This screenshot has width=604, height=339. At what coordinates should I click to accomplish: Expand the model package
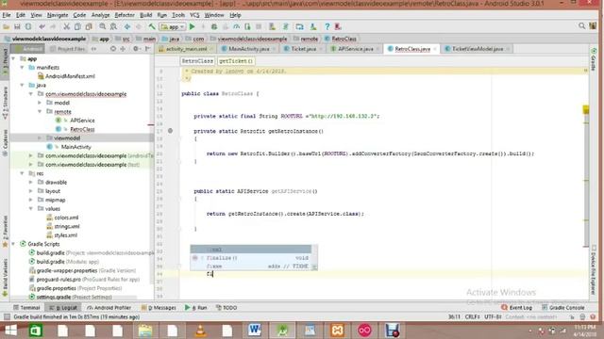(40, 103)
